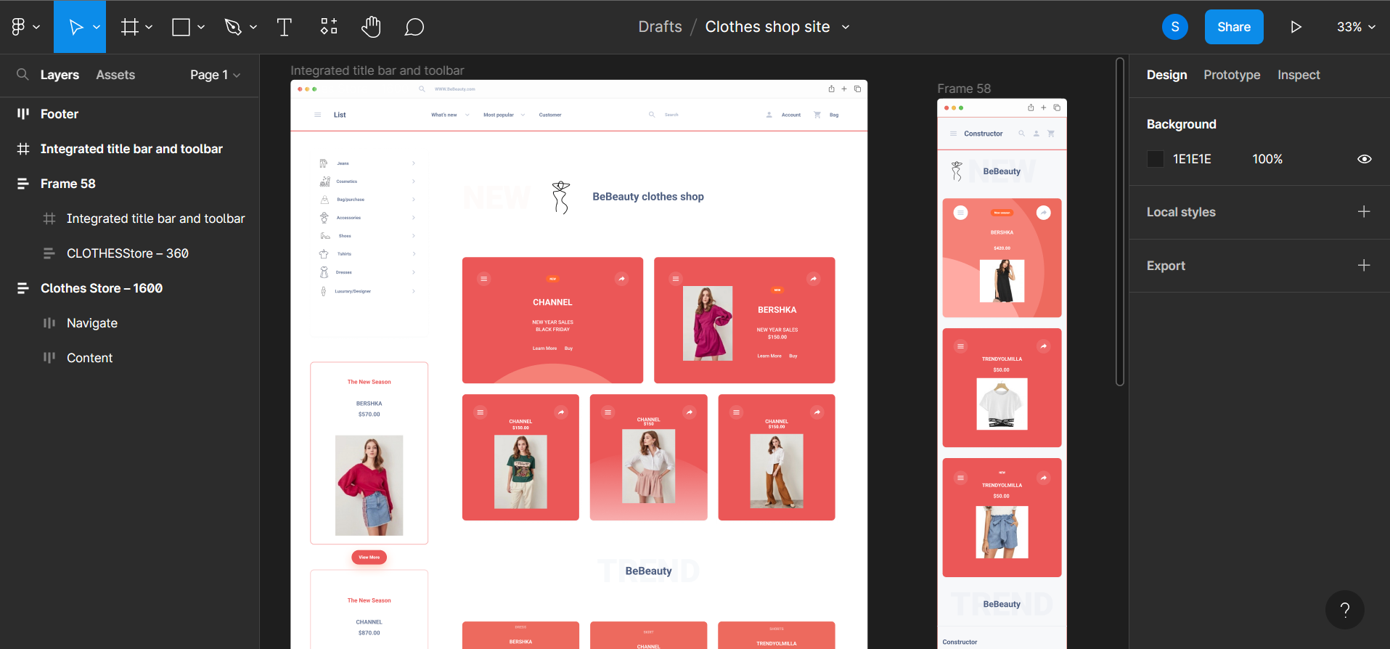This screenshot has width=1390, height=649.
Task: Present the prototype with play button
Action: (x=1296, y=27)
